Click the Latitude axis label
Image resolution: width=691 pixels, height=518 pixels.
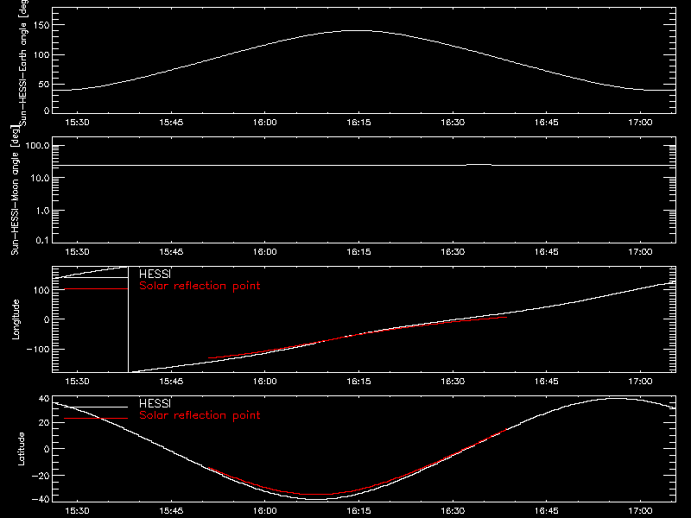[21, 449]
